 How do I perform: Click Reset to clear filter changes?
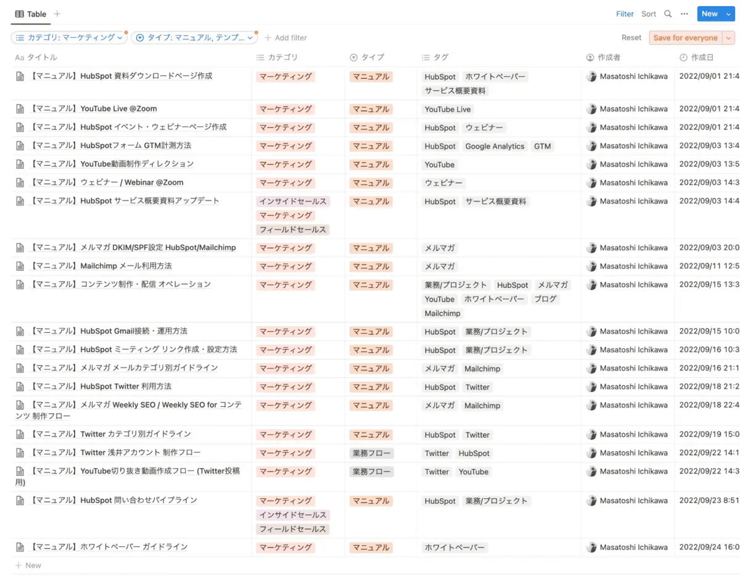(631, 38)
